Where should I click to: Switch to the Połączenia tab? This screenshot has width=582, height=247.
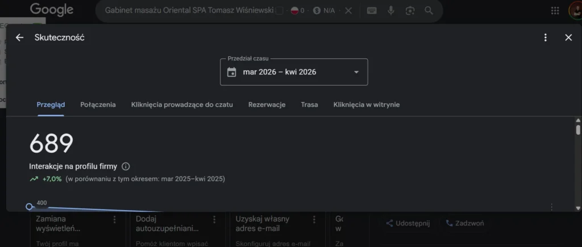pyautogui.click(x=98, y=104)
